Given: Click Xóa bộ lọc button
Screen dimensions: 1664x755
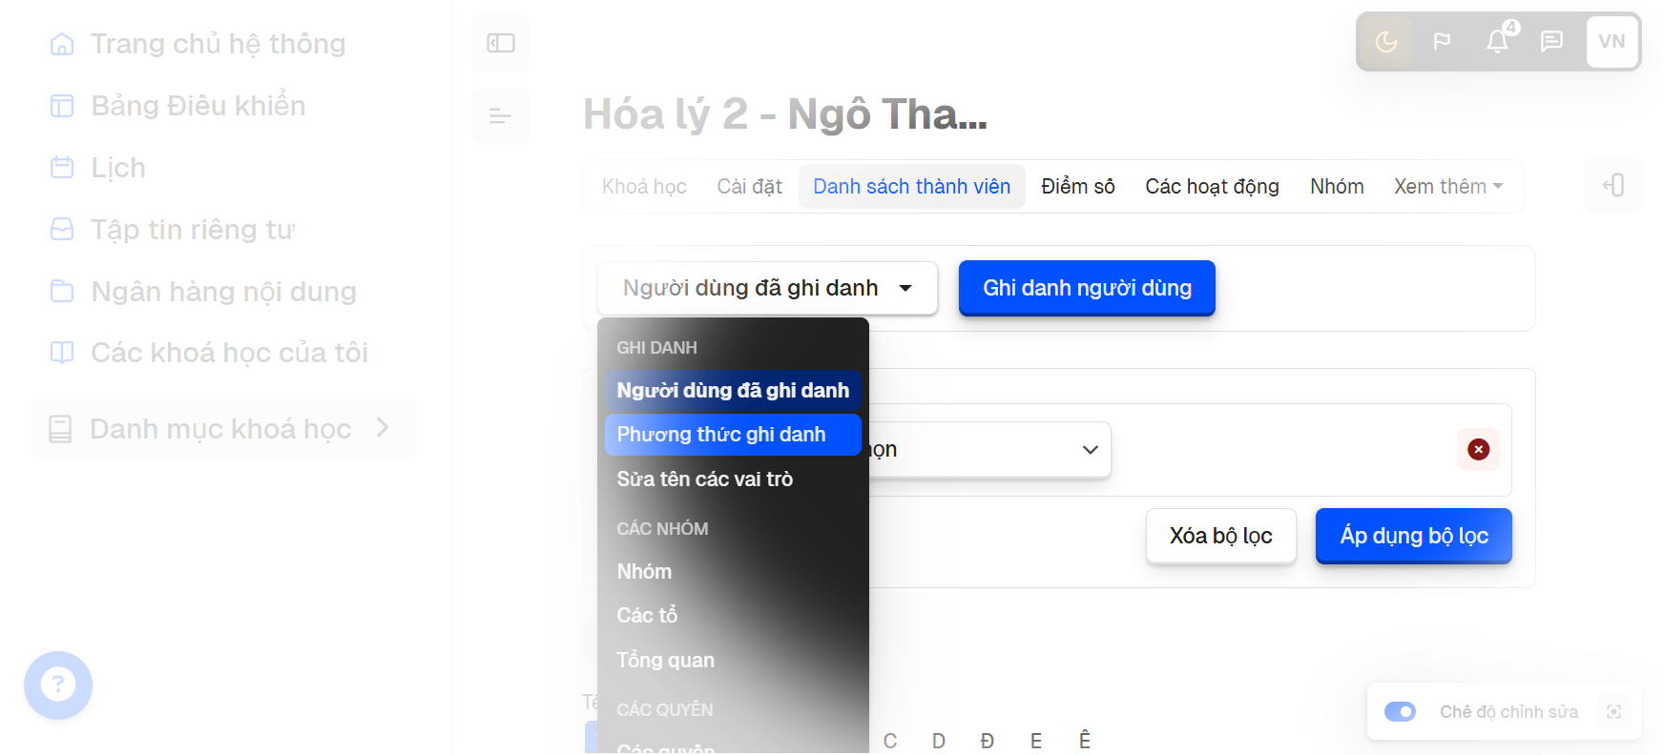Looking at the screenshot, I should pyautogui.click(x=1220, y=536).
